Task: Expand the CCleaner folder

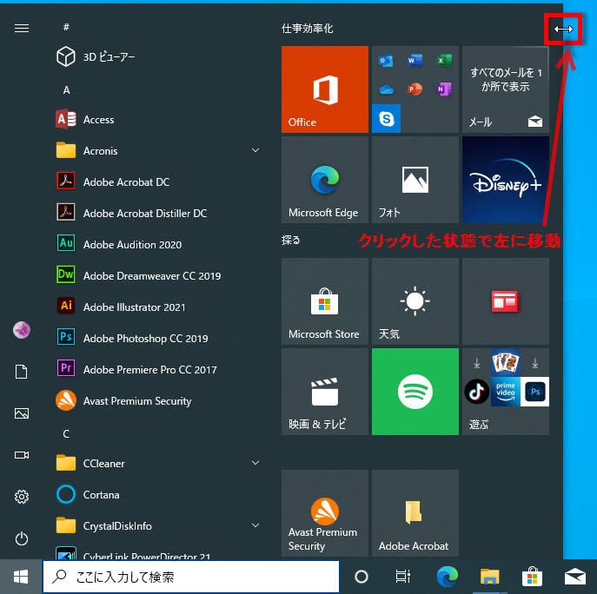Action: (x=255, y=464)
